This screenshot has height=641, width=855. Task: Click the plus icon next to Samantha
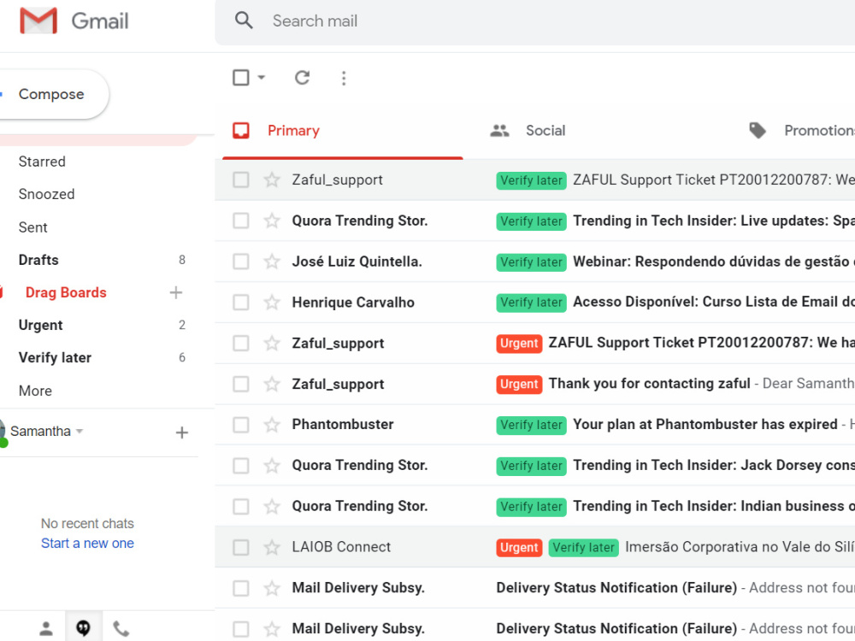point(181,432)
